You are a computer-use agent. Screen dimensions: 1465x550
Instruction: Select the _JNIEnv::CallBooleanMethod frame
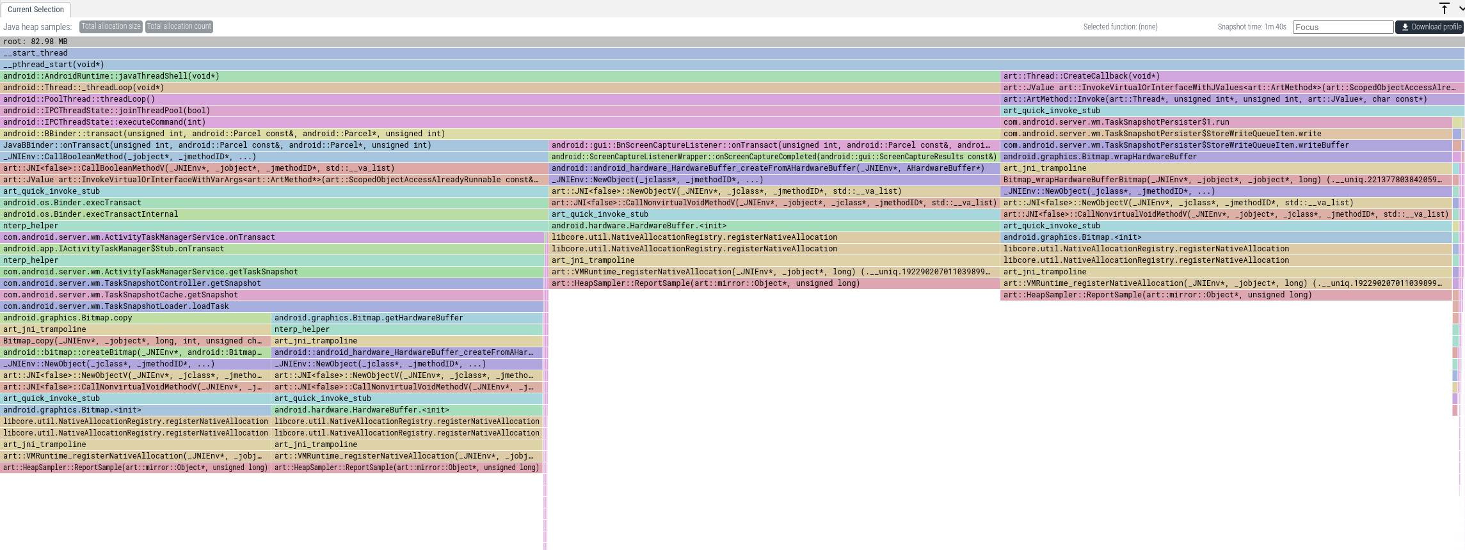[274, 157]
